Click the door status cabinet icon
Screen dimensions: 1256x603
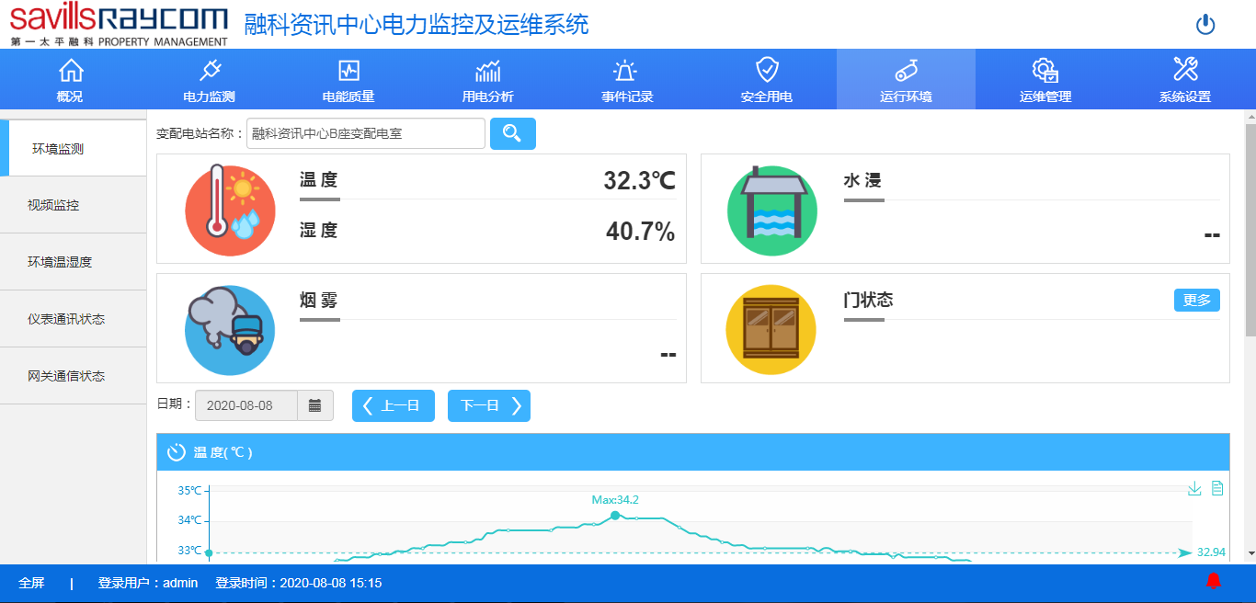(x=771, y=329)
